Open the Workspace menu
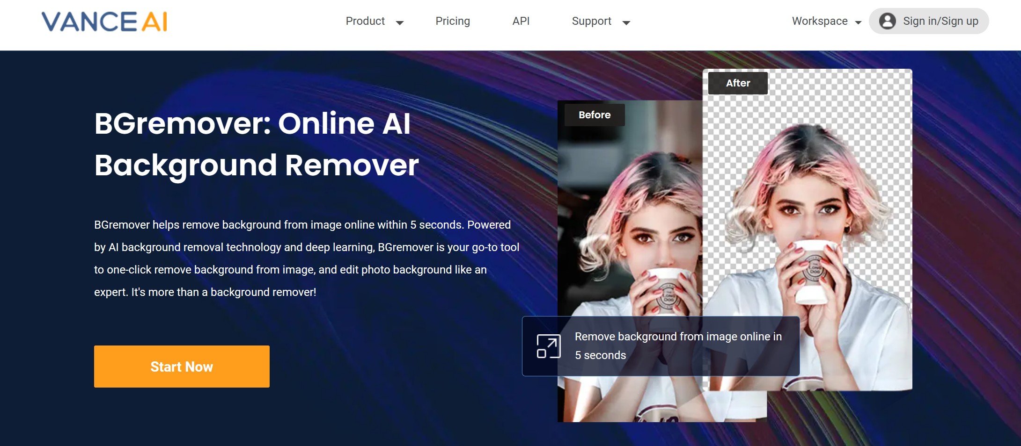Screen dimensions: 1021x446 [820, 21]
